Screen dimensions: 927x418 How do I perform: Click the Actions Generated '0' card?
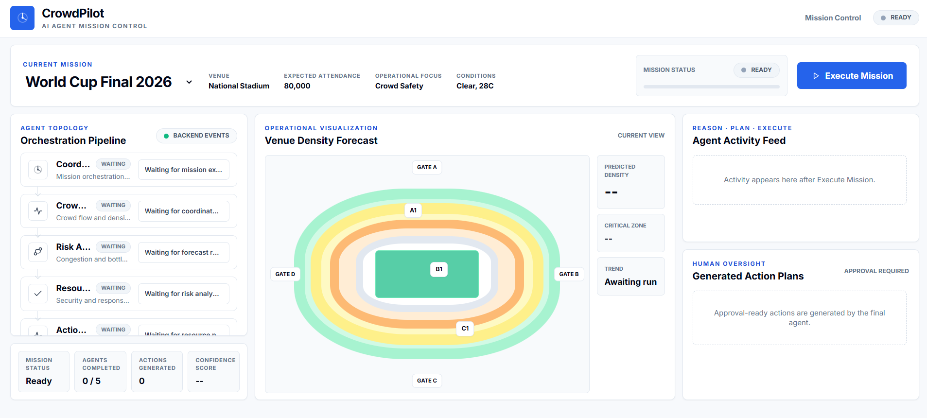[157, 371]
